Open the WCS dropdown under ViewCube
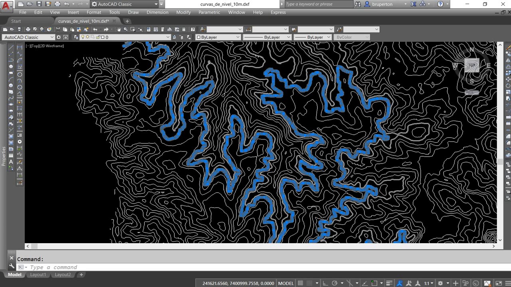 tap(471, 92)
